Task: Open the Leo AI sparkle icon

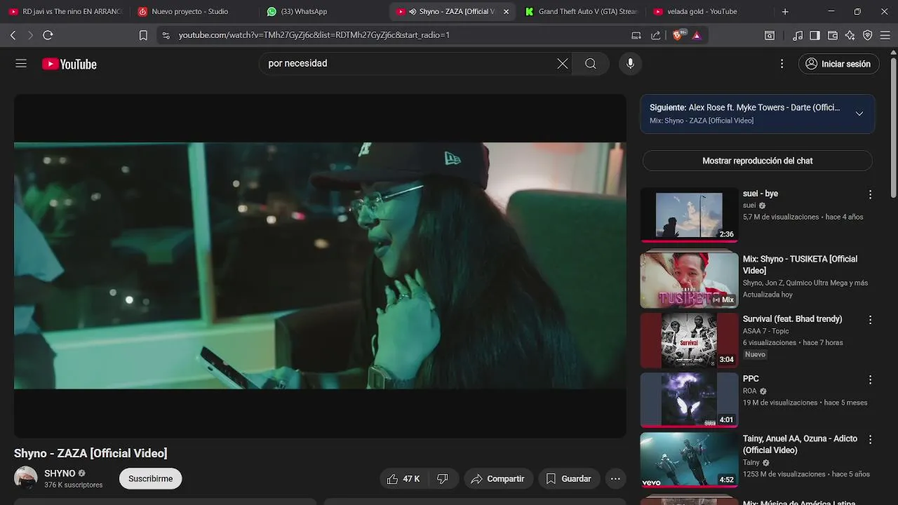Action: [850, 35]
